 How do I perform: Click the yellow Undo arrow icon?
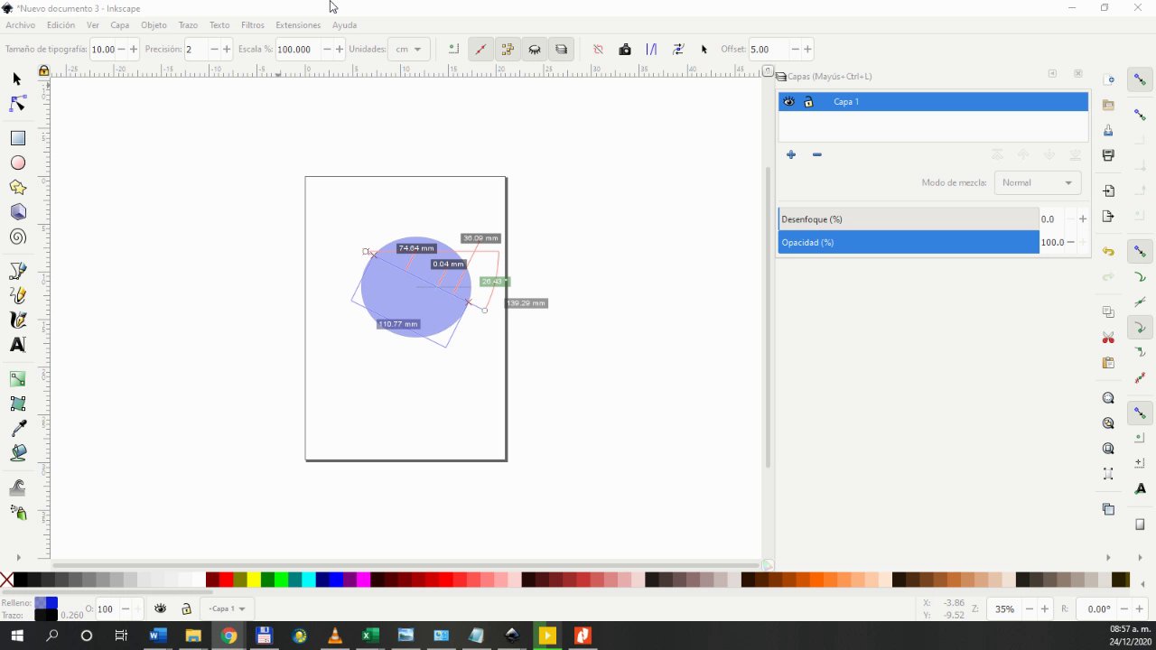tap(1108, 252)
